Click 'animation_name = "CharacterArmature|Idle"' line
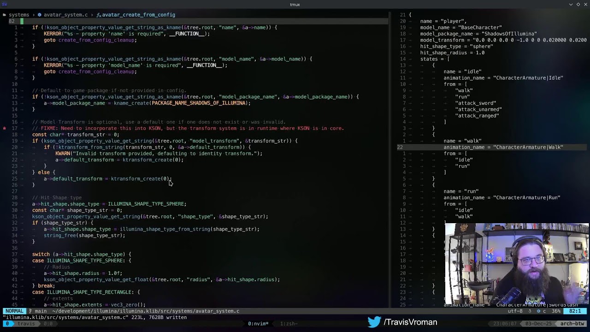This screenshot has width=590, height=332. tap(503, 78)
